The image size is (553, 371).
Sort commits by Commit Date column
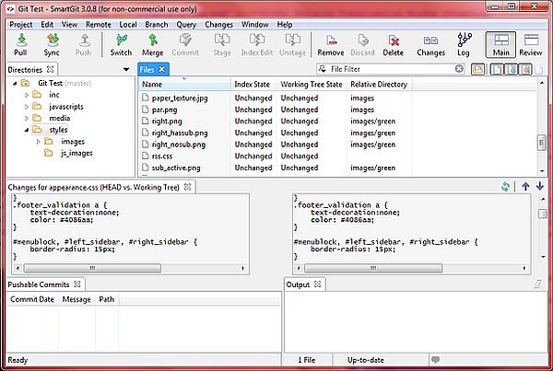click(x=32, y=299)
